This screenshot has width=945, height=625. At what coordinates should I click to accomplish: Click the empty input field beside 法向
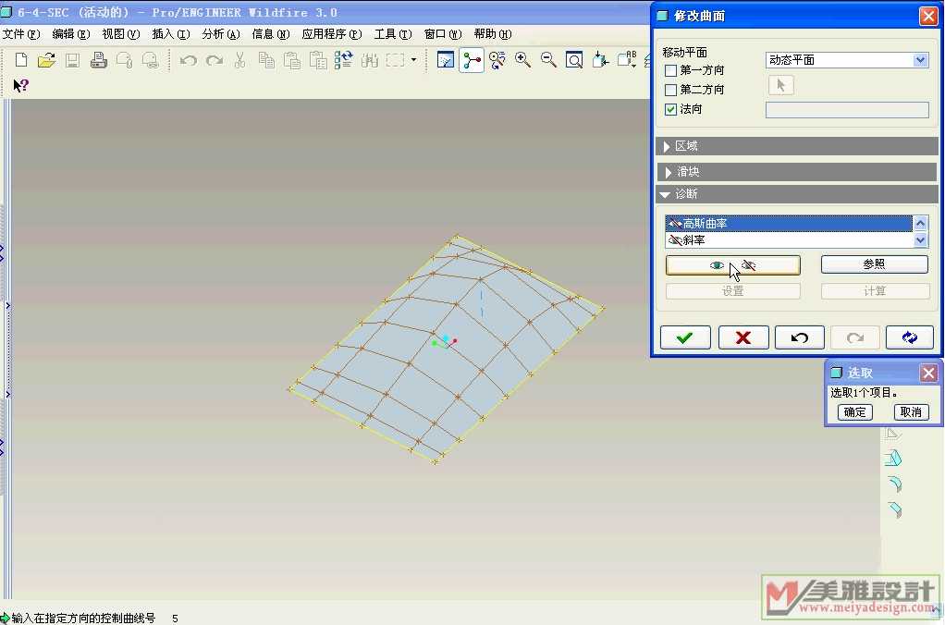click(x=847, y=110)
